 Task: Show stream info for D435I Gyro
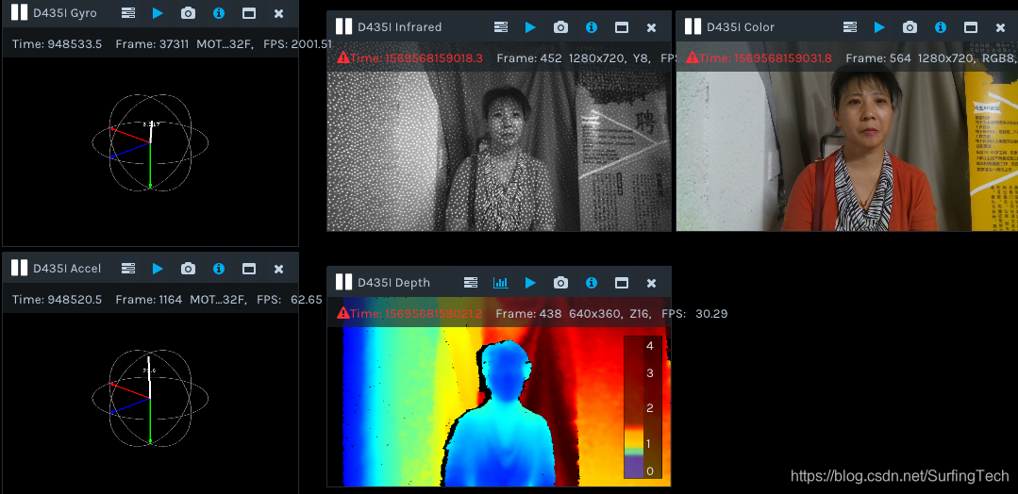click(219, 13)
